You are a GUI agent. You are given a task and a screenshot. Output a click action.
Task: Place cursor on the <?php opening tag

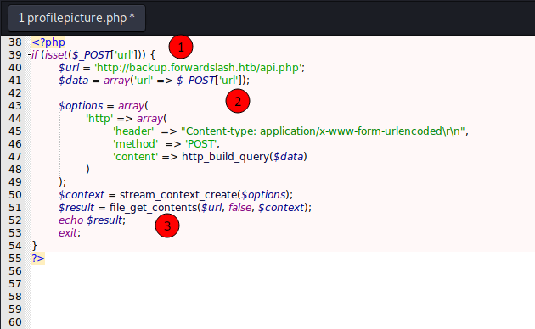[x=48, y=42]
